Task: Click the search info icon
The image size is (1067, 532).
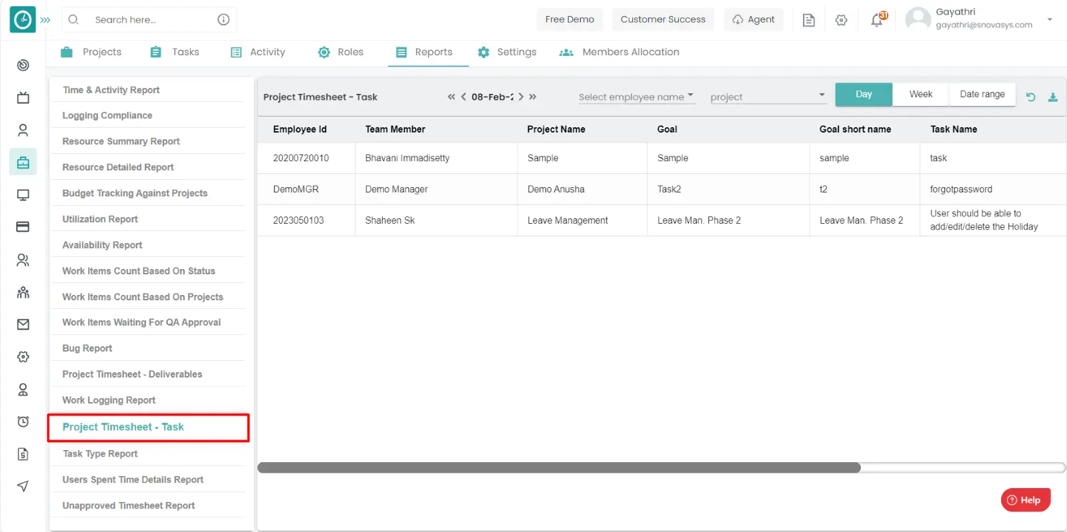Action: (223, 19)
